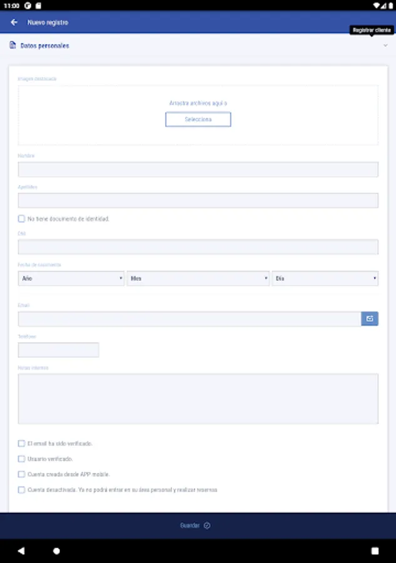
Task: Click the Apellidos input field
Action: (198, 200)
